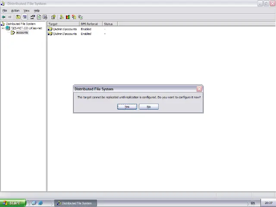Open the View menu

(x=27, y=10)
